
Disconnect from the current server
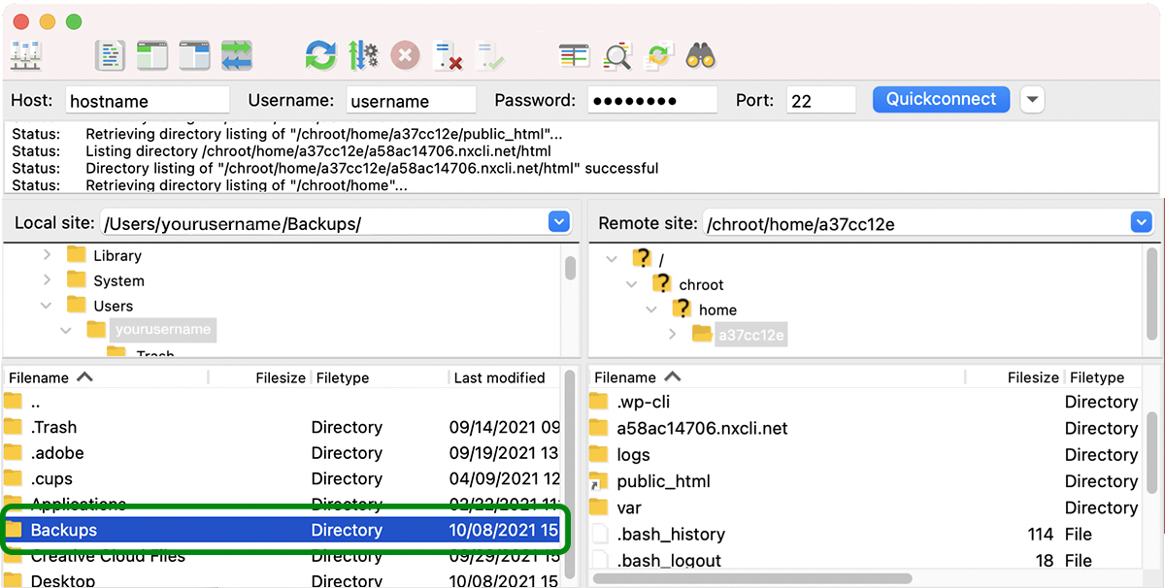click(x=449, y=55)
